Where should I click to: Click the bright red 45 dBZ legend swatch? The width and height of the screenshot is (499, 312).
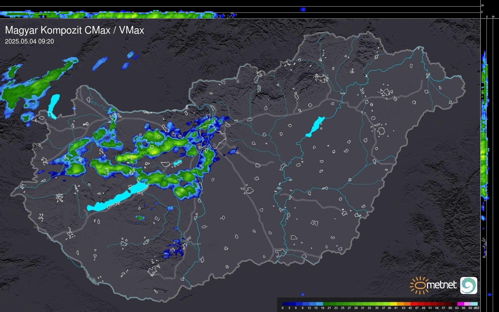(x=413, y=304)
